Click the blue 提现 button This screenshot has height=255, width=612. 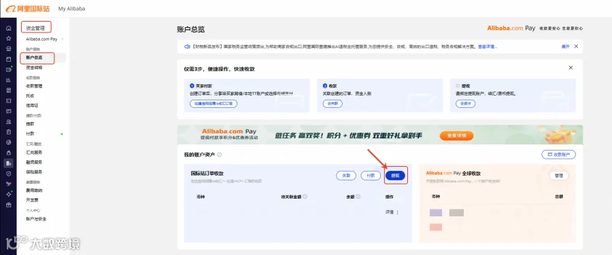click(395, 176)
